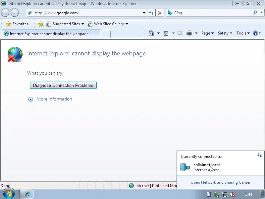Click the Refresh page icon
Image resolution: width=265 pixels, height=199 pixels.
151,13
